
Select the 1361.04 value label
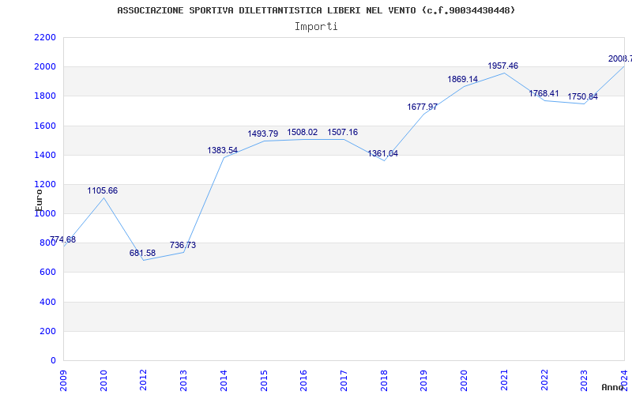(382, 153)
